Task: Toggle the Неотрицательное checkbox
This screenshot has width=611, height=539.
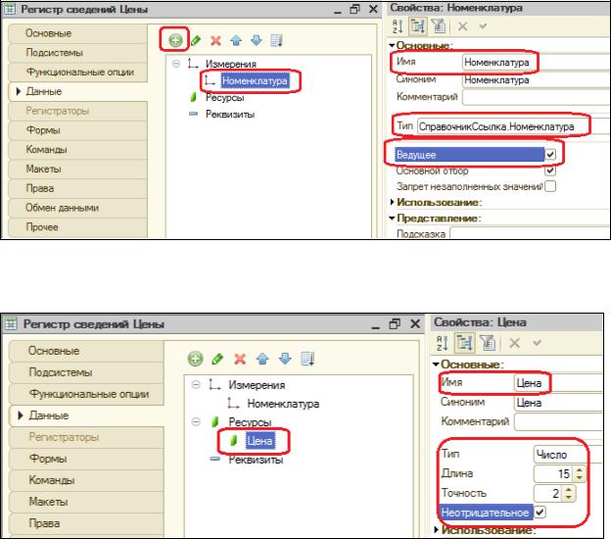Action: click(x=540, y=513)
